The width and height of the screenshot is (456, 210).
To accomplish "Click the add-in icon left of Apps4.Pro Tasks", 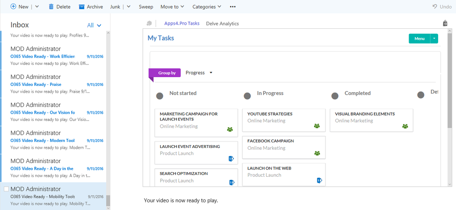I will pyautogui.click(x=149, y=23).
